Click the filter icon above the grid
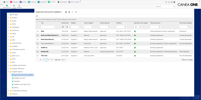 coord(36,16)
